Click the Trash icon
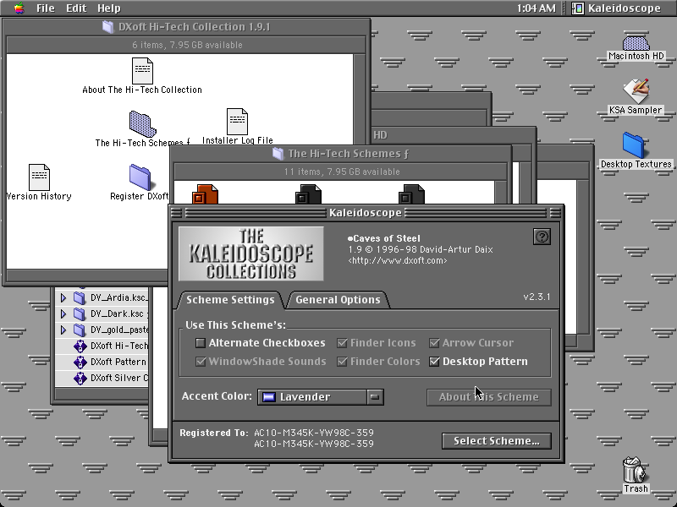 pos(635,470)
